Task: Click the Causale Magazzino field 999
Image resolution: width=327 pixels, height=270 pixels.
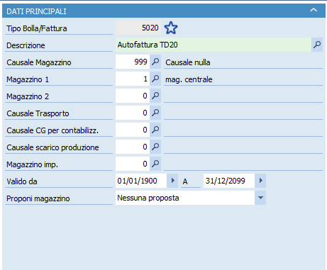Action: (133, 62)
